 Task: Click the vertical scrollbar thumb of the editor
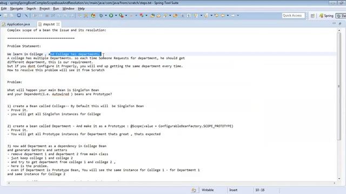pos(339,86)
